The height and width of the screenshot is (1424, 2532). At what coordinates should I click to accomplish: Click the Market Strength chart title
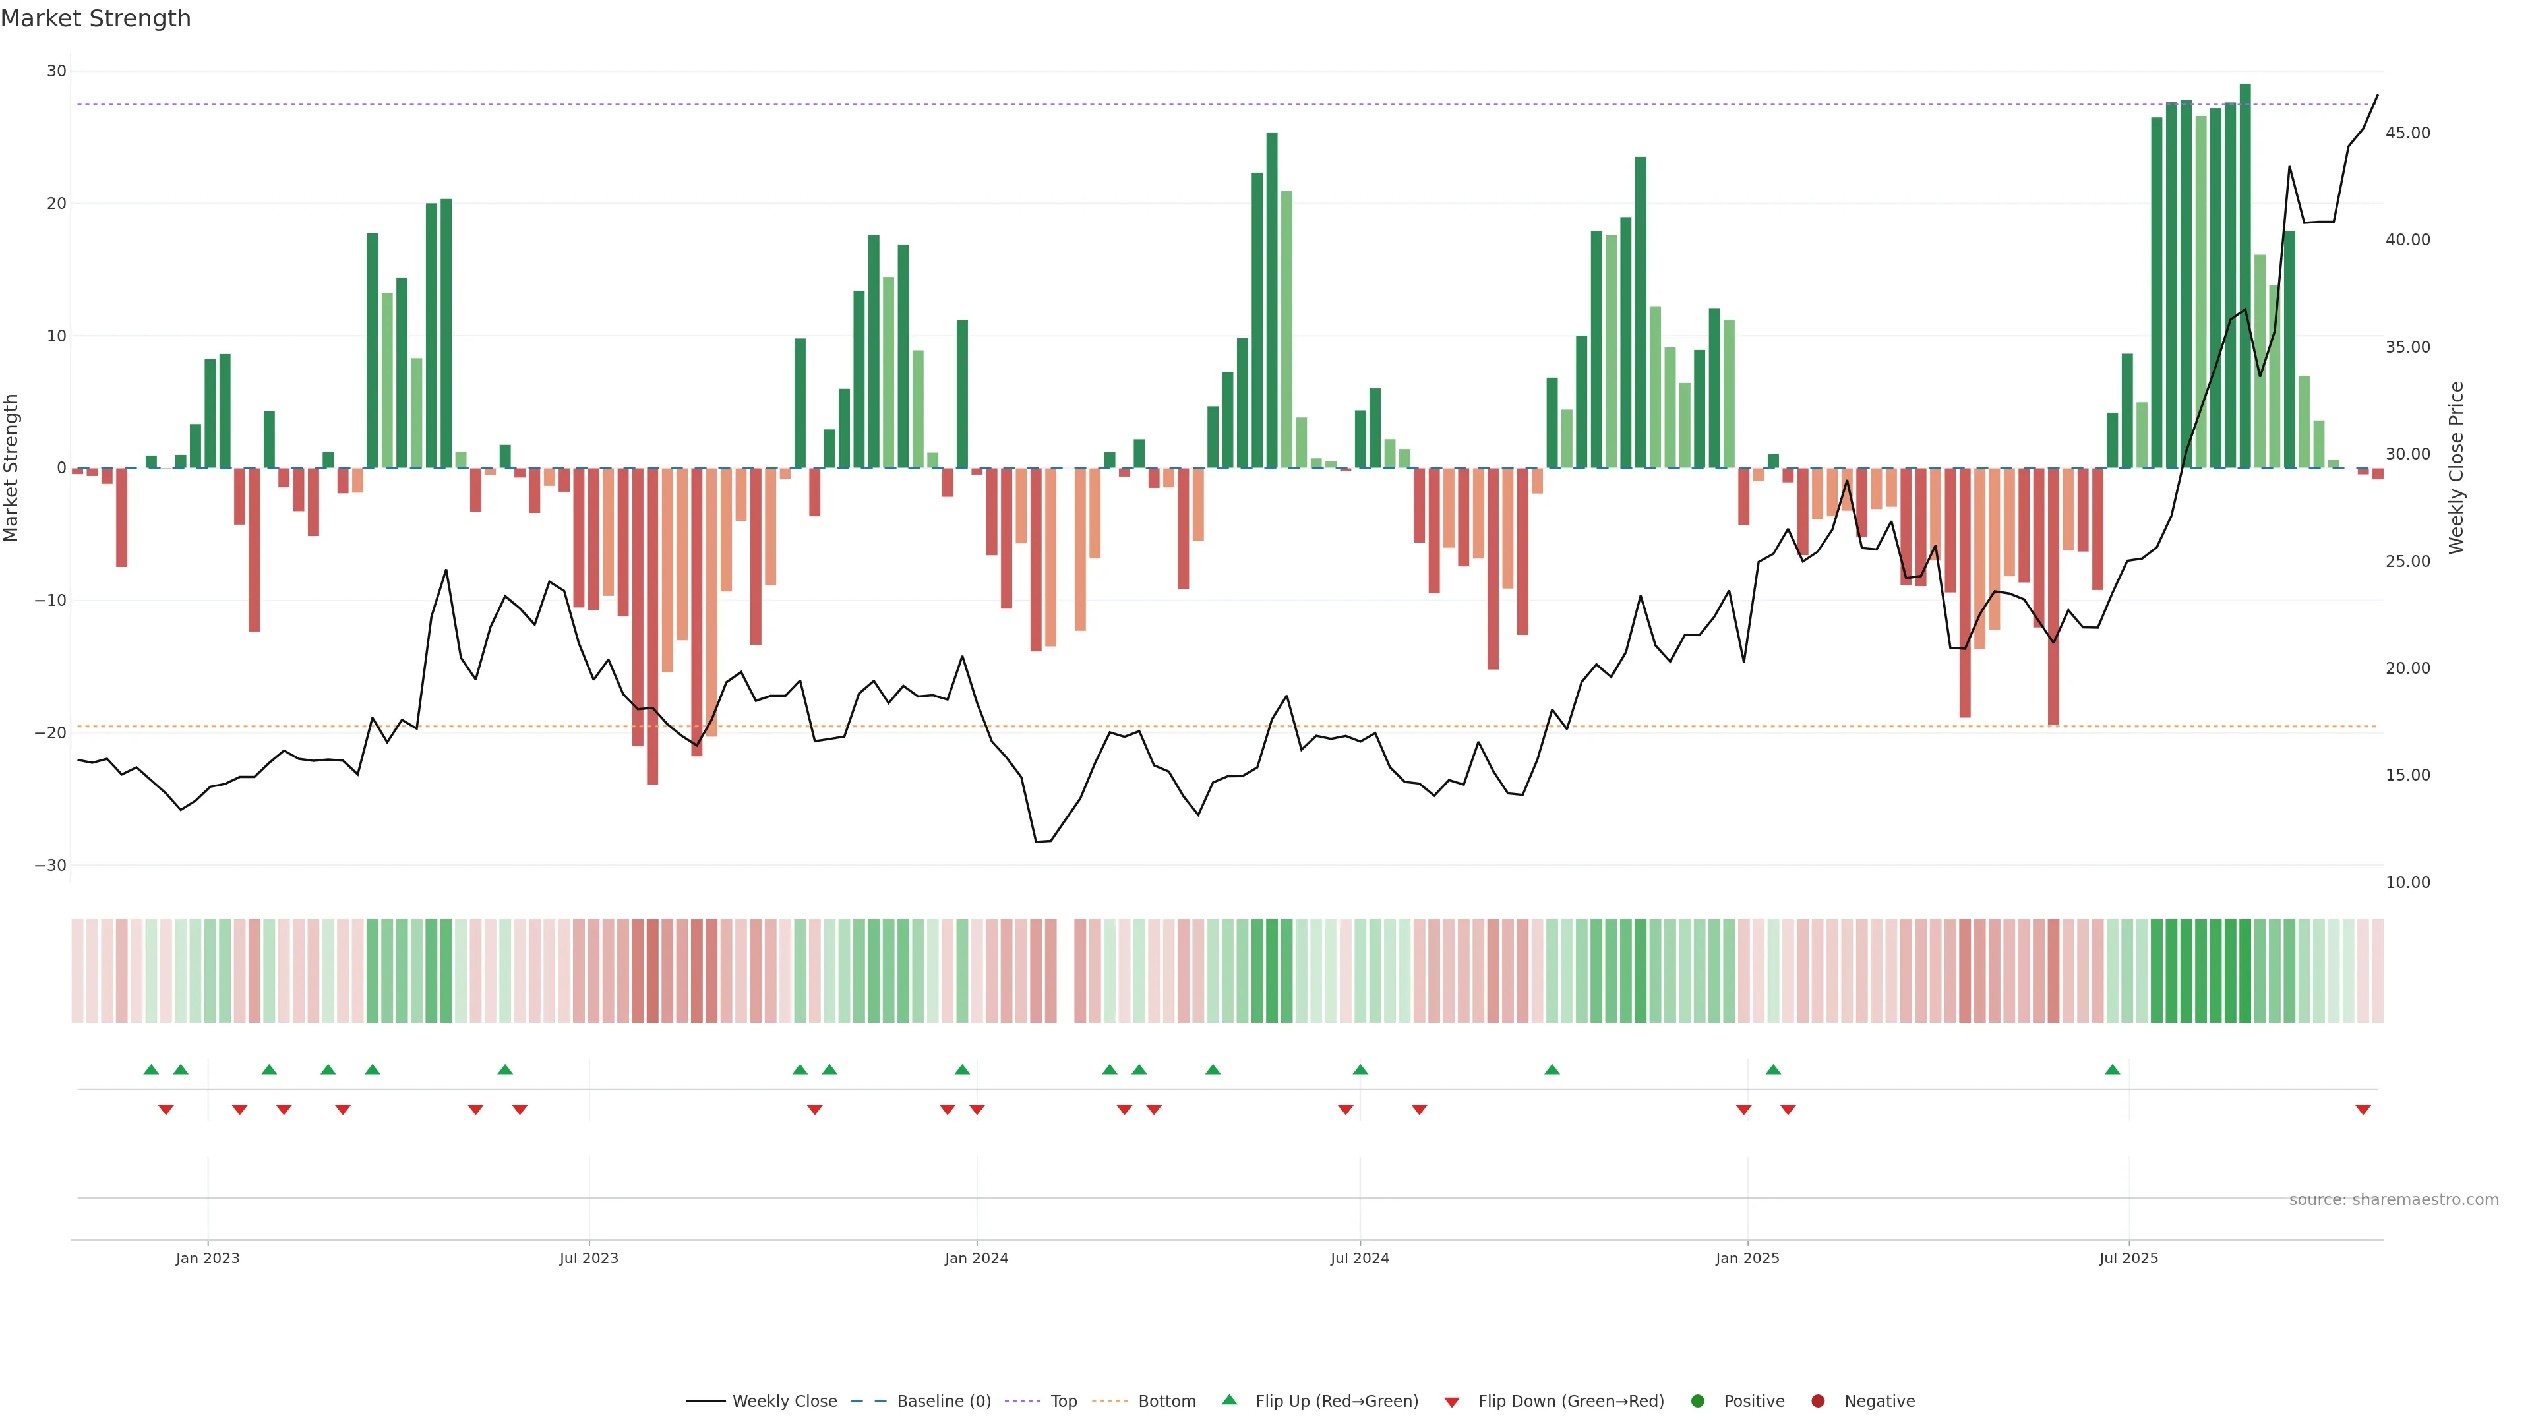coord(96,18)
